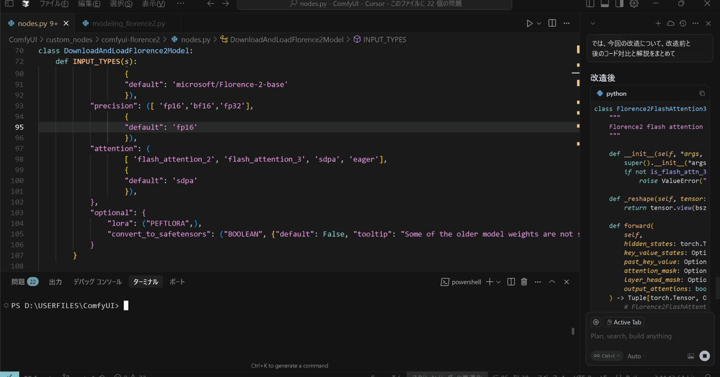Focus the Plan, search, build anything input

[x=647, y=336]
